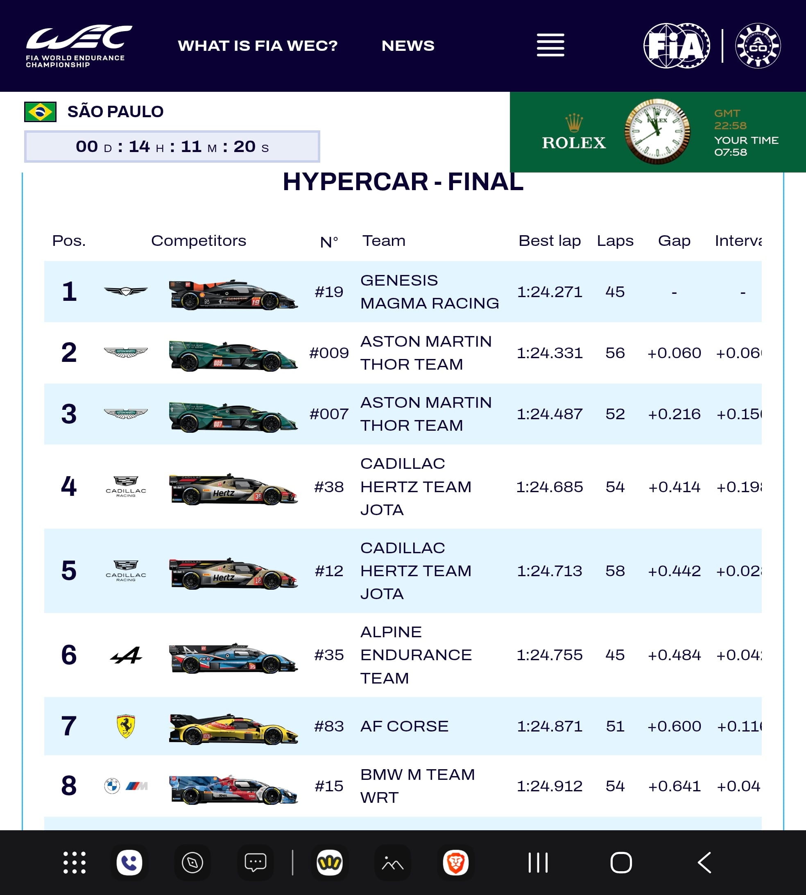Screen dimensions: 806x895
Task: Open the phone app in taskbar
Action: [x=129, y=863]
